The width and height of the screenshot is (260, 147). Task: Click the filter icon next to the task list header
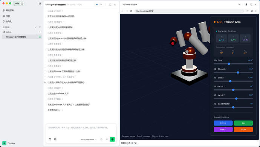click(x=40, y=27)
